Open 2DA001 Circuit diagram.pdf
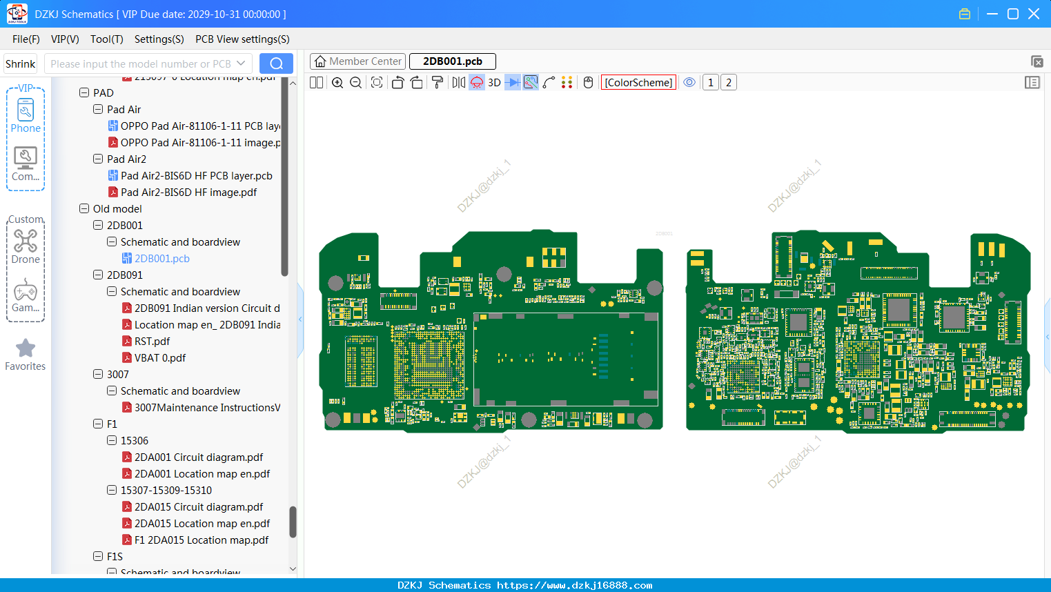Screen dimensions: 1051x592 point(193,457)
